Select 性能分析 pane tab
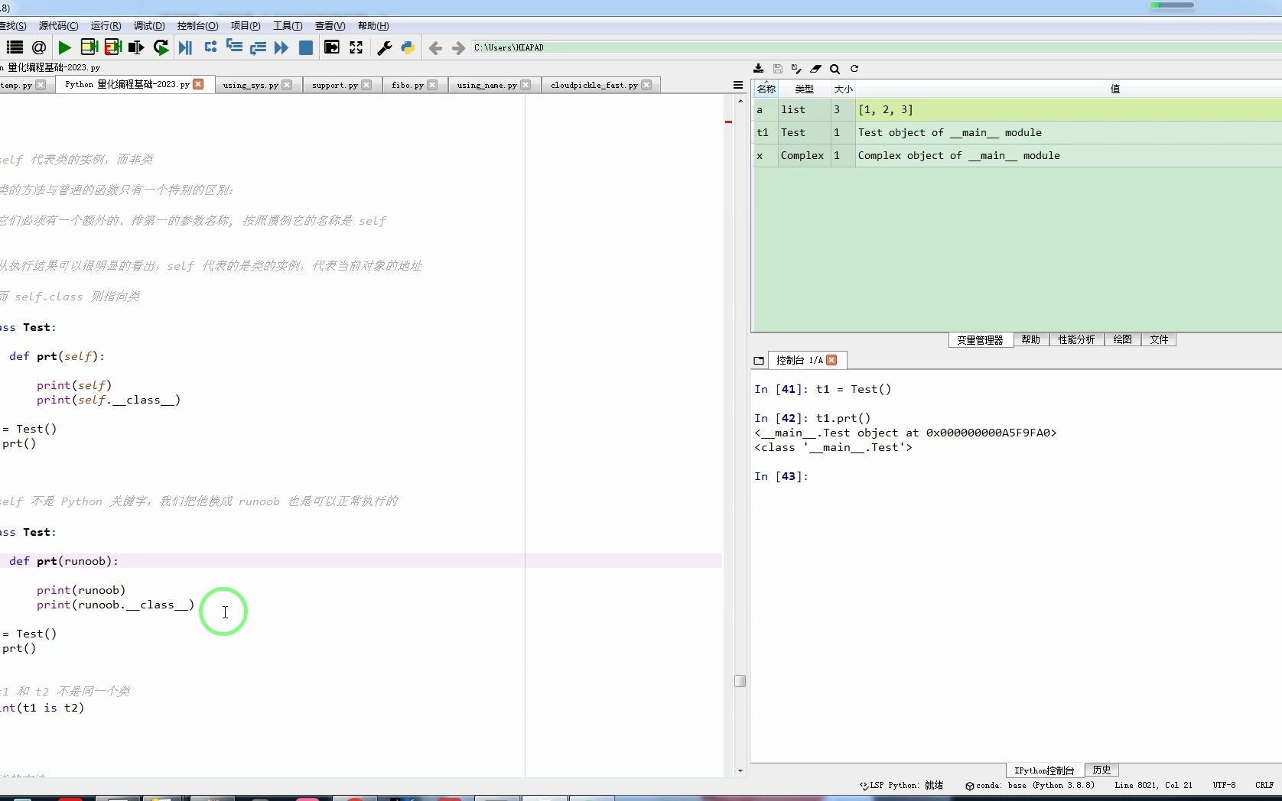Image resolution: width=1282 pixels, height=801 pixels. pyautogui.click(x=1076, y=340)
